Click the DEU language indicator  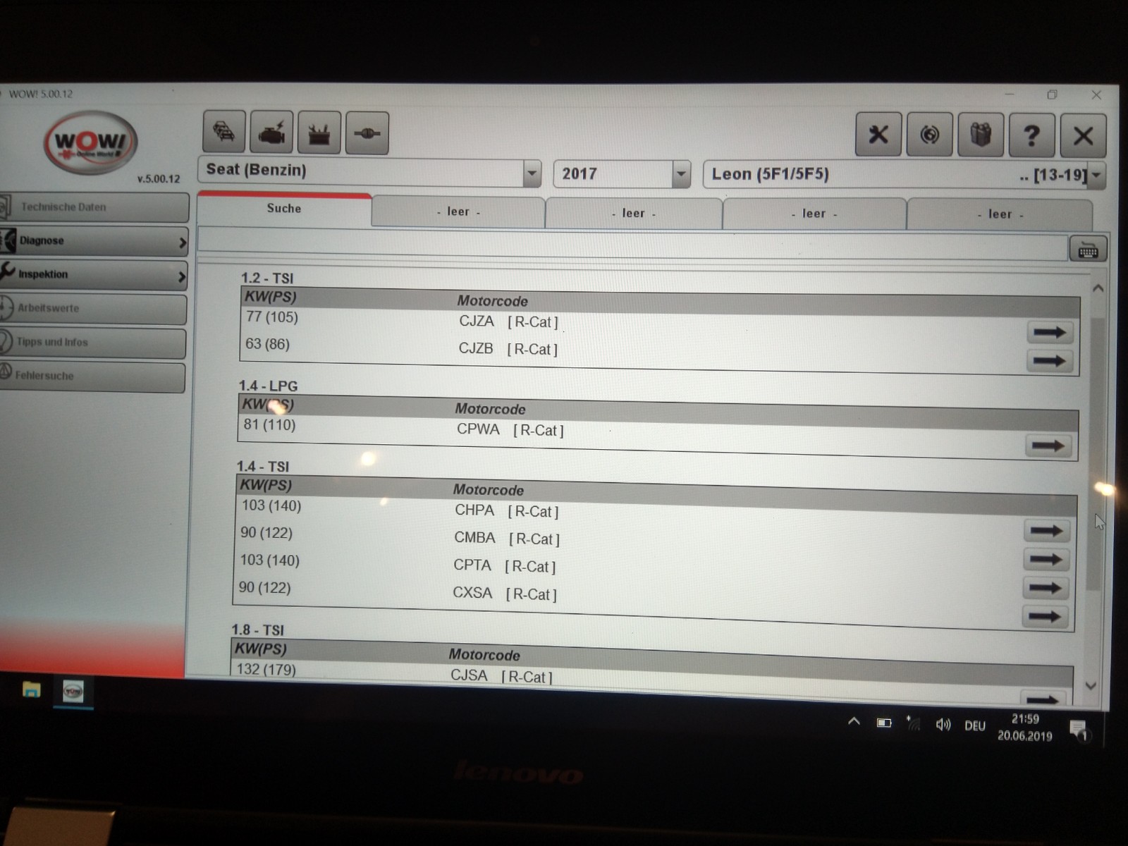point(975,725)
